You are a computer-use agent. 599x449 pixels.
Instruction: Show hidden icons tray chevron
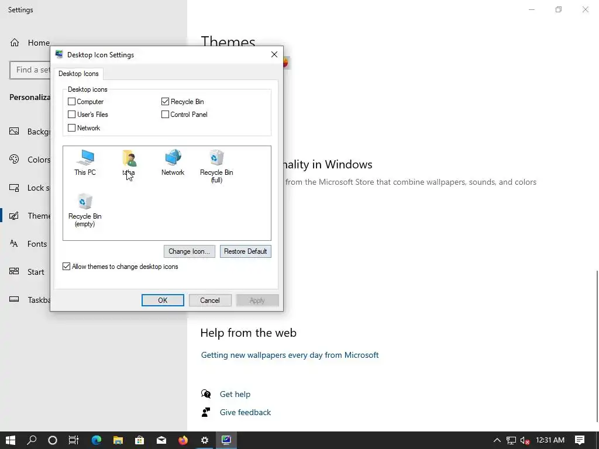(497, 440)
